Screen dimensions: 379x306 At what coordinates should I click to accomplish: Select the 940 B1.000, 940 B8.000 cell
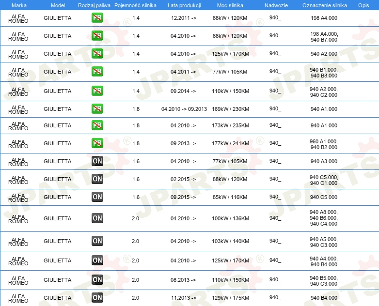point(324,73)
